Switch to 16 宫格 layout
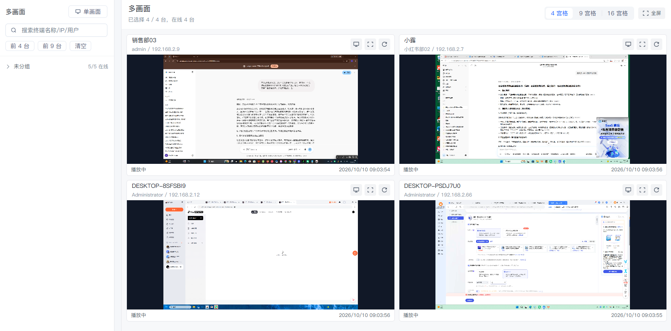Screen dimensions: 671x331 tap(618, 13)
